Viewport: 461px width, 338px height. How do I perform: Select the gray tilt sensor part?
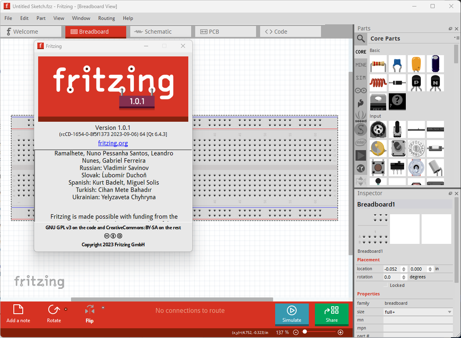[x=435, y=168]
